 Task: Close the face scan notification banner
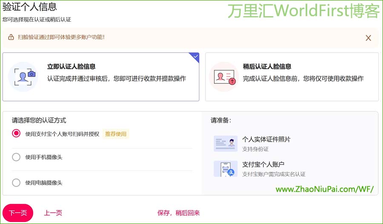[x=369, y=38]
